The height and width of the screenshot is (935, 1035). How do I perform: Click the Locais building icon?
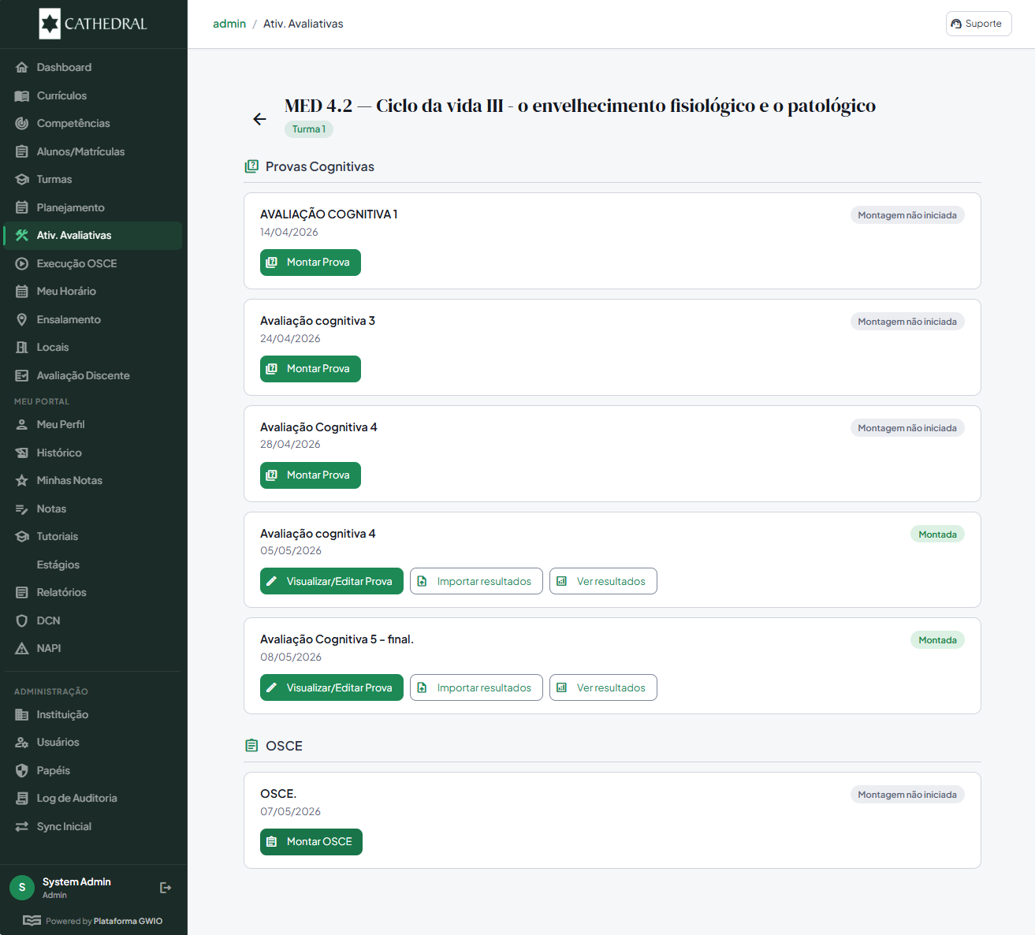[x=22, y=348]
